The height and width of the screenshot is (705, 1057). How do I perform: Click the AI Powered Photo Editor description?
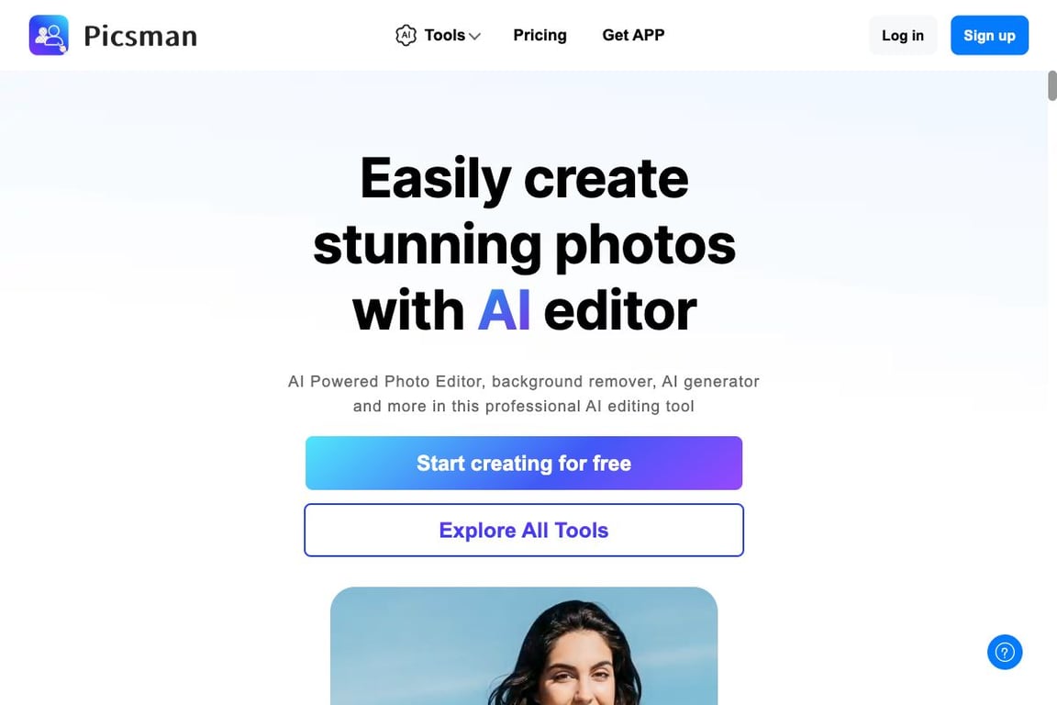click(x=524, y=394)
